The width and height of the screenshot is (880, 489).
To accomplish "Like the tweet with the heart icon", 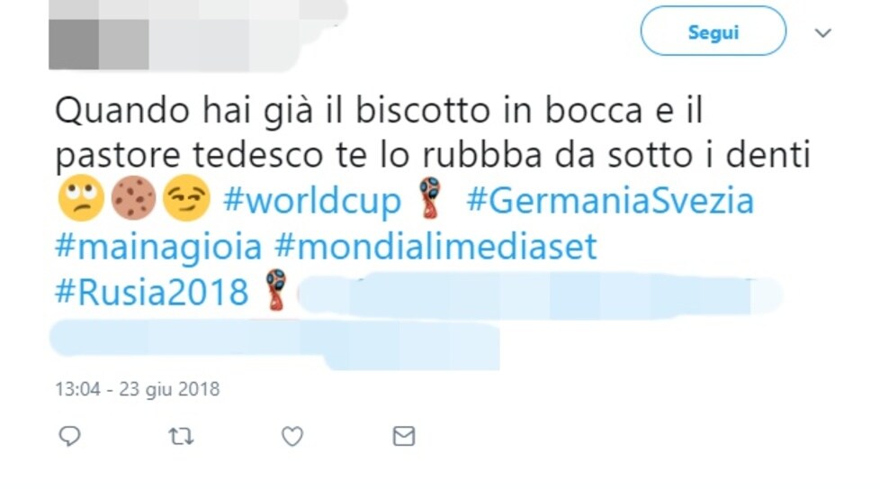I will [292, 436].
